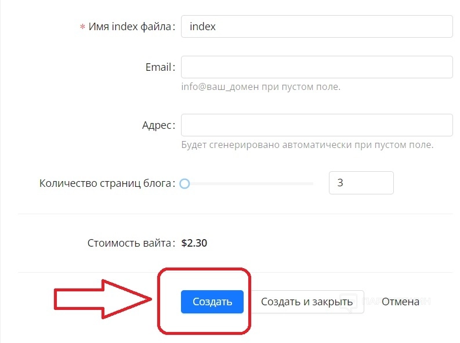Click the red required asterisk marker

click(x=82, y=27)
